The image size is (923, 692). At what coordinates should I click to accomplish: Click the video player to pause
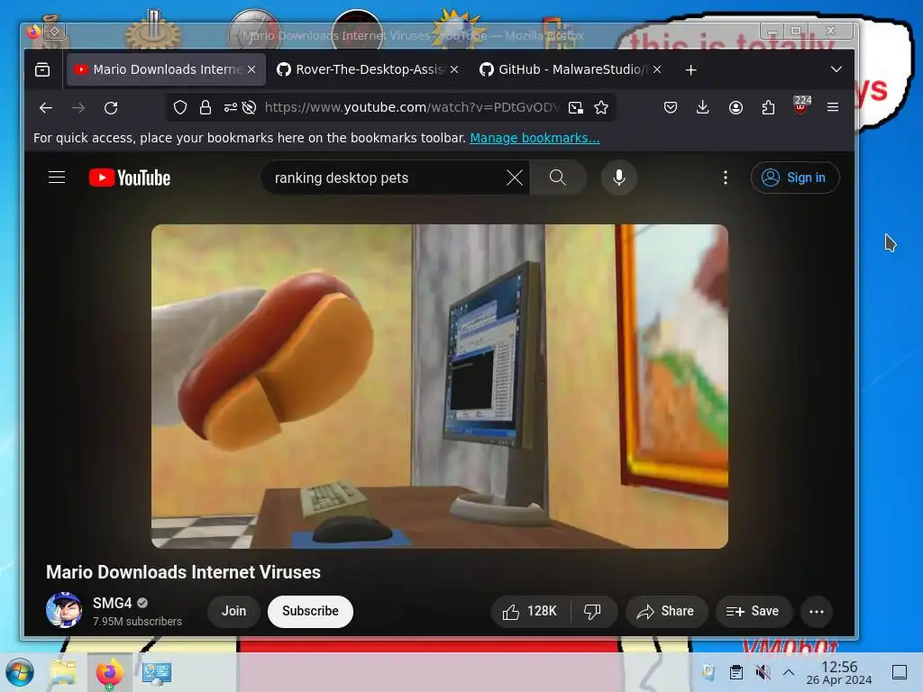pos(439,386)
